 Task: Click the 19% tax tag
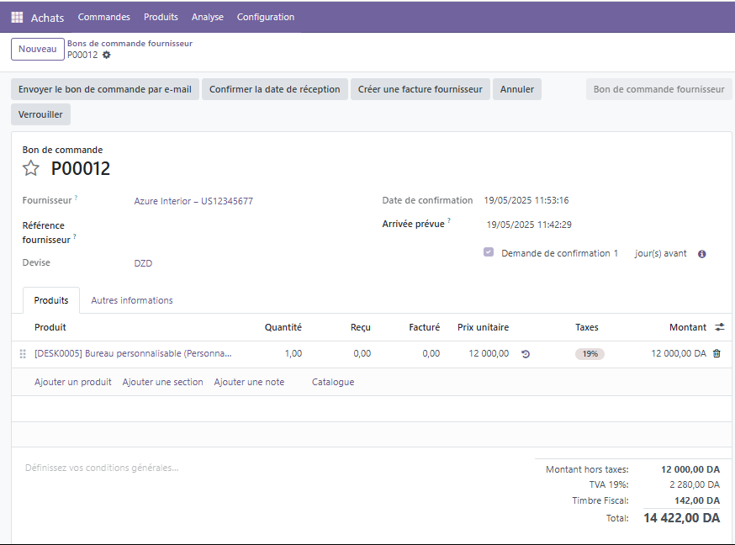(x=590, y=354)
